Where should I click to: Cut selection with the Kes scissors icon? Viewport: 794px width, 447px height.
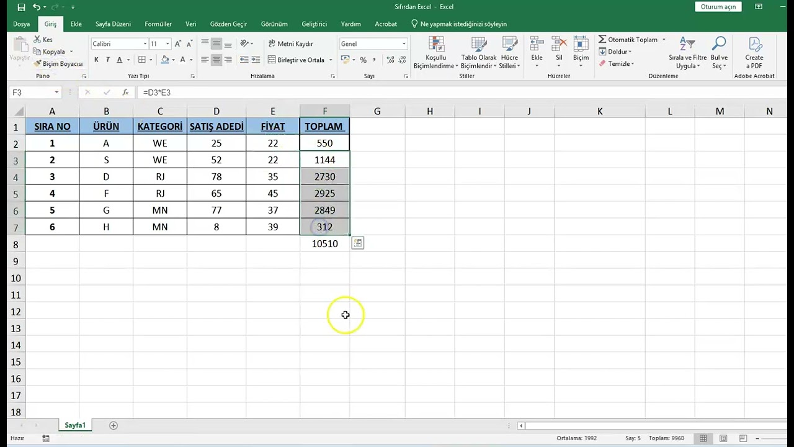(43, 40)
